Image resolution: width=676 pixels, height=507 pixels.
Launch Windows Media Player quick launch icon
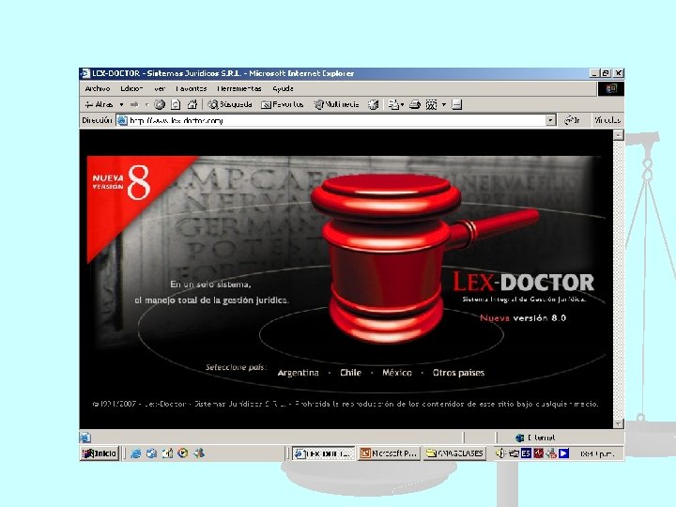(183, 453)
